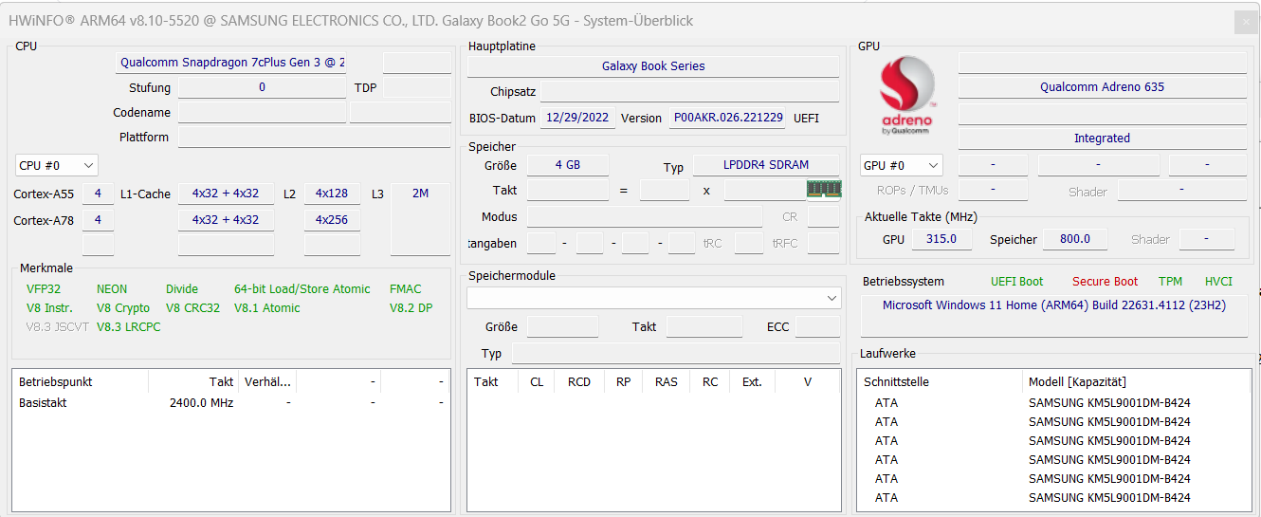Click the V8 CRC32 feature label

pos(192,308)
